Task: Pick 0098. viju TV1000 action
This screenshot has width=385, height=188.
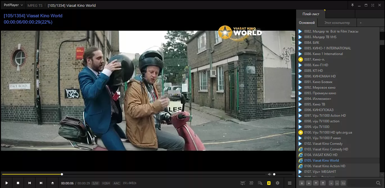Action: coord(338,121)
